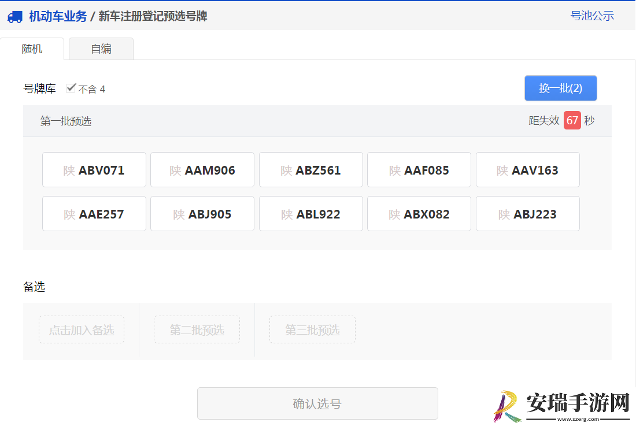
Task: Toggle the 不含 4 checkbox
Action: tap(71, 88)
